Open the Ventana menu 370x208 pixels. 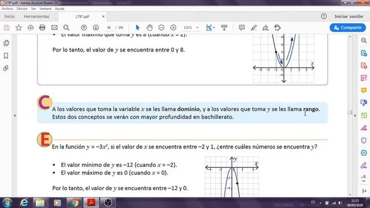(45, 9)
